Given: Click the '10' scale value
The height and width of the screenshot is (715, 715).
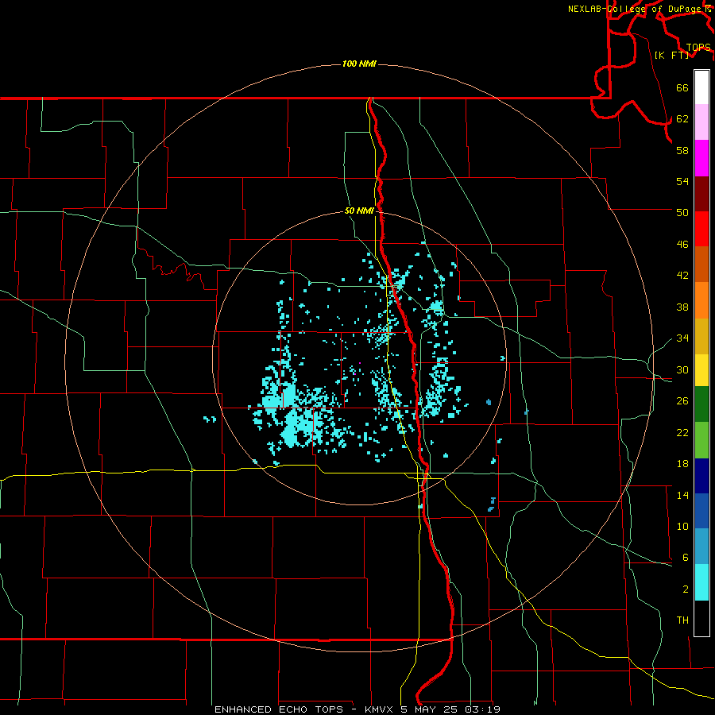Looking at the screenshot, I should [x=682, y=526].
